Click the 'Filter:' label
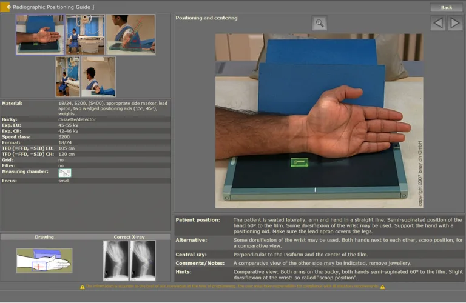The image size is (466, 303). point(8,165)
